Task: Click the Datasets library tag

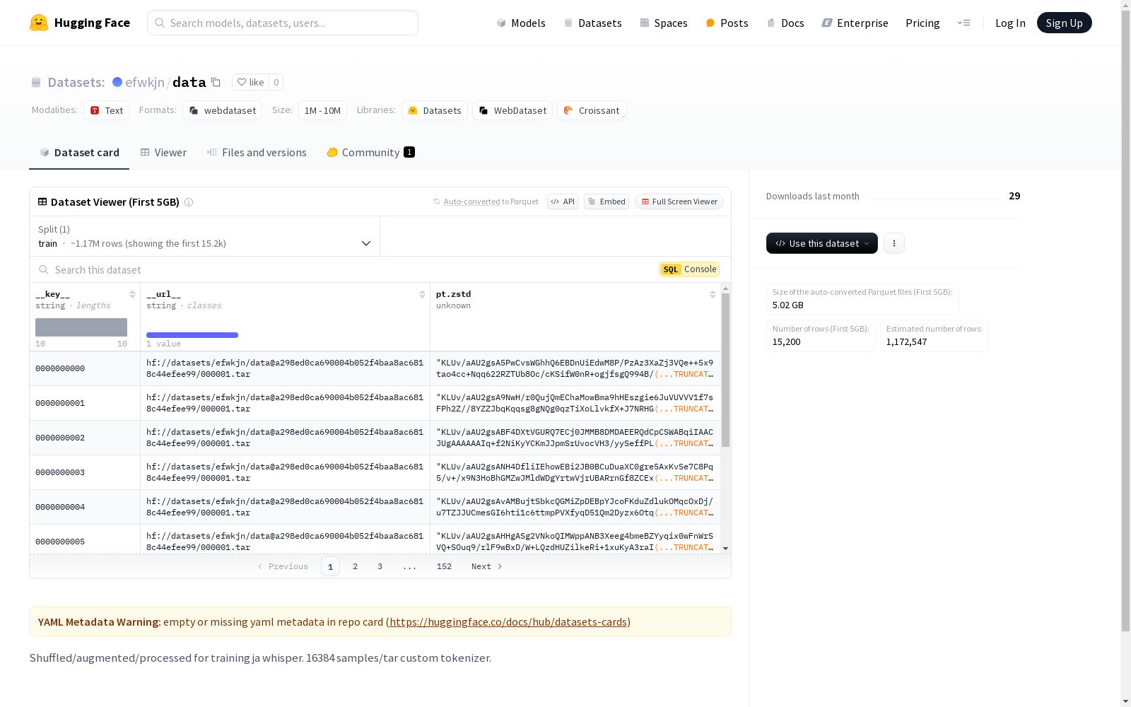Action: [x=435, y=110]
